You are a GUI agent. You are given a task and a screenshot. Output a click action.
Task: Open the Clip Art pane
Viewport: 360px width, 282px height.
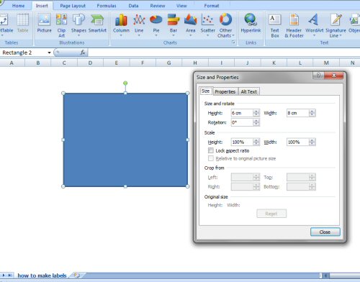(x=61, y=25)
